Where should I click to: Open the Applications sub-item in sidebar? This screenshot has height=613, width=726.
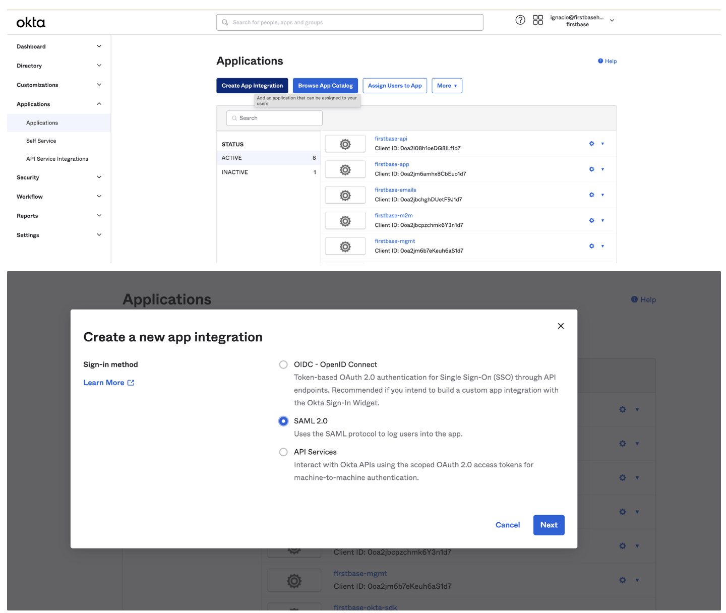tap(59, 123)
